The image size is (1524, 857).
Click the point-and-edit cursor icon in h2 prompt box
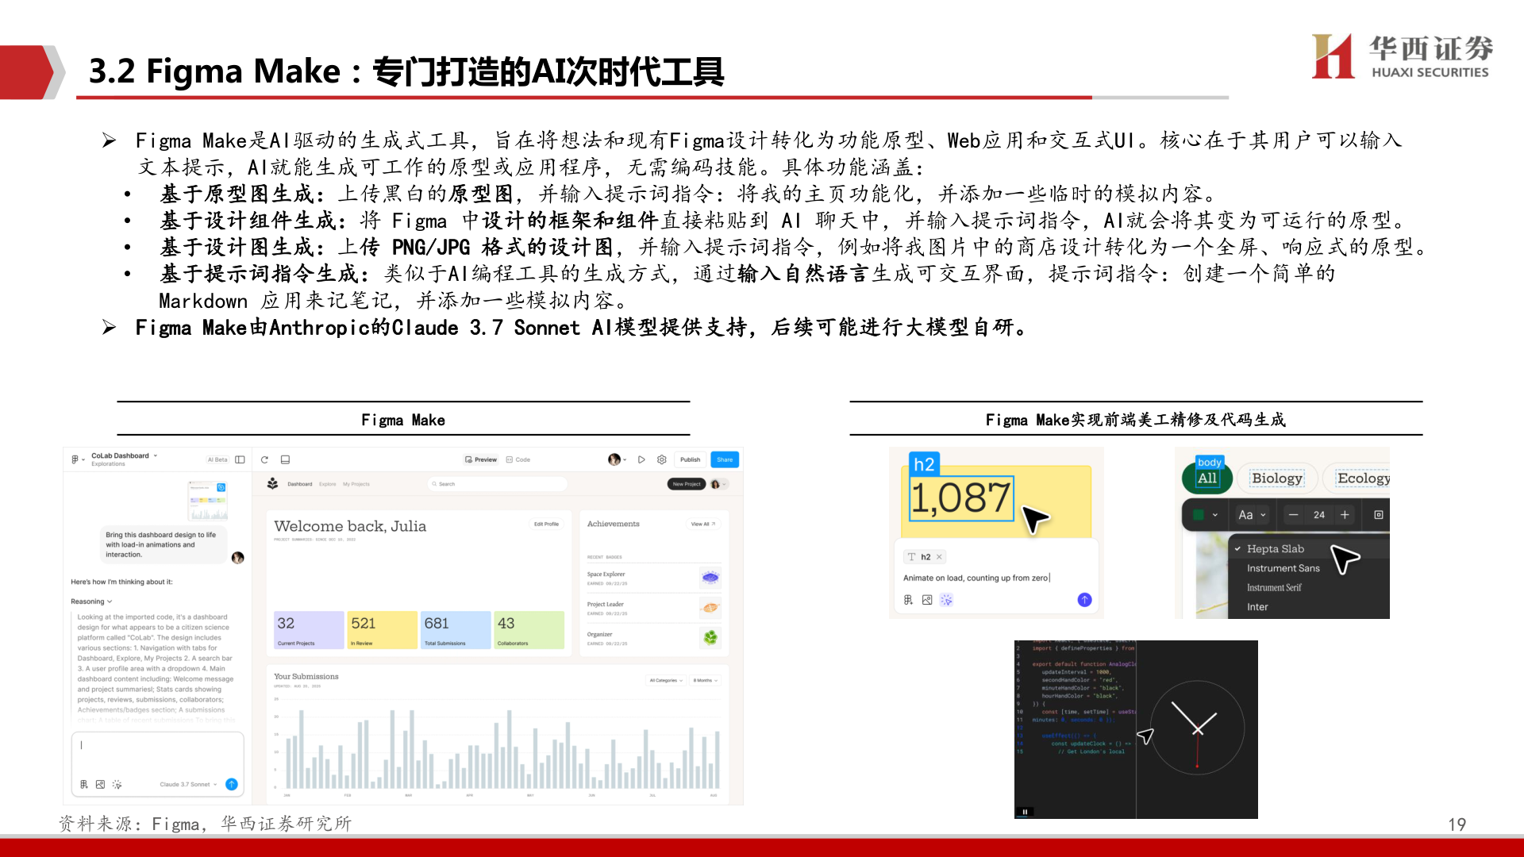click(x=946, y=600)
